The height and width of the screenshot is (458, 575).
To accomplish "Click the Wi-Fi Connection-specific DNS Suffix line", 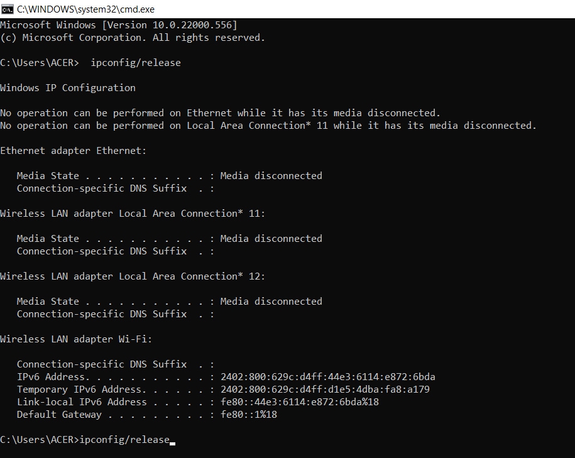I will pyautogui.click(x=115, y=364).
